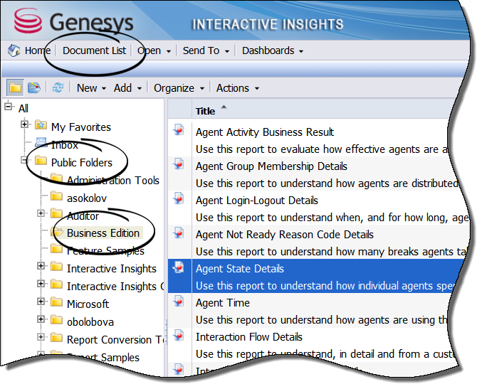This screenshot has height=389, width=482.
Task: Open the Organize dropdown menu
Action: 179,88
